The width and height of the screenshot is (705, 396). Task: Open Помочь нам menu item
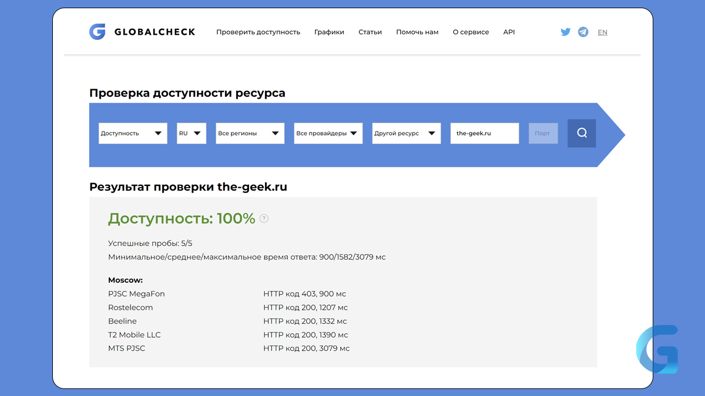(417, 32)
